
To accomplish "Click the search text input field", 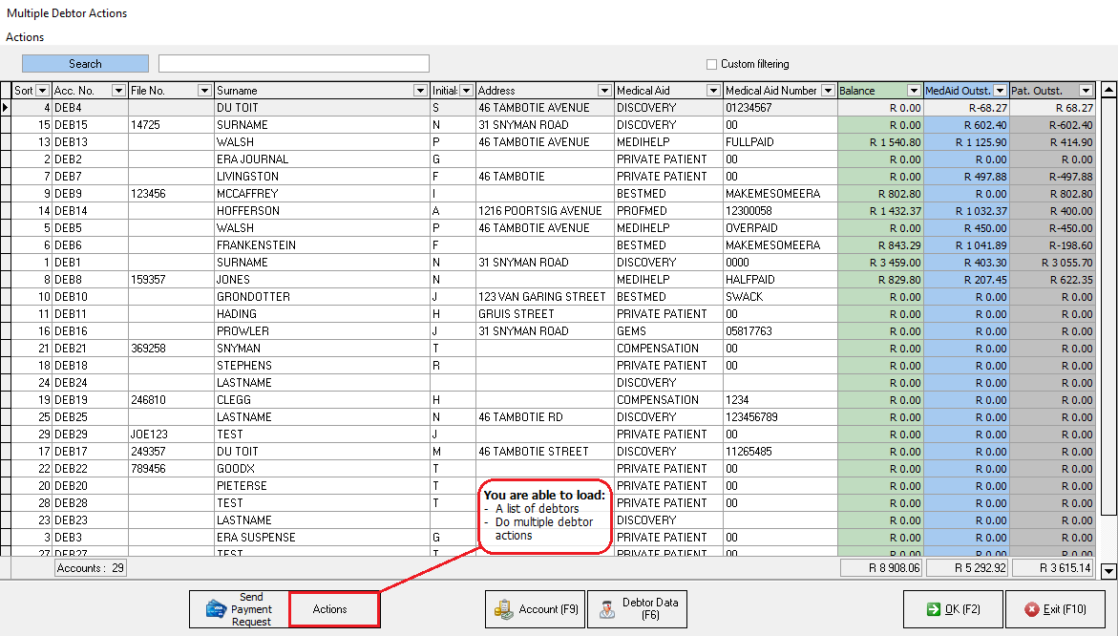I will point(294,64).
